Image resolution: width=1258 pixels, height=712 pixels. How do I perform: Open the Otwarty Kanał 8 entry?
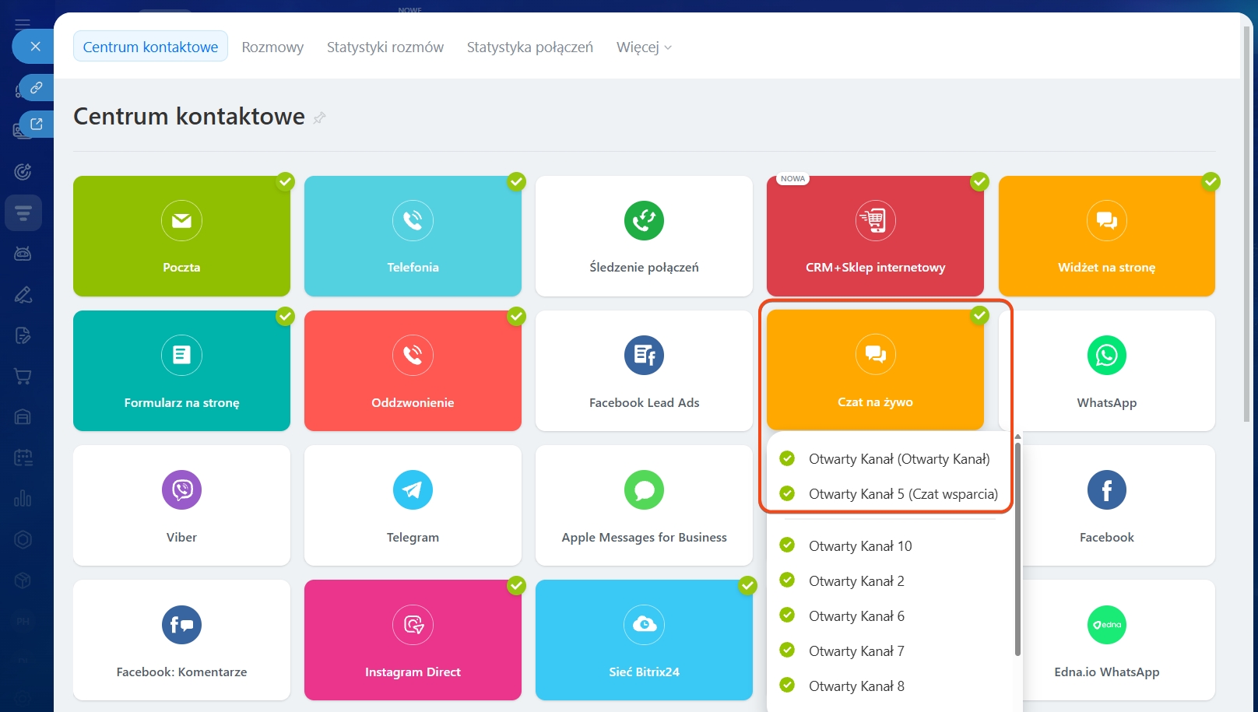pos(856,686)
